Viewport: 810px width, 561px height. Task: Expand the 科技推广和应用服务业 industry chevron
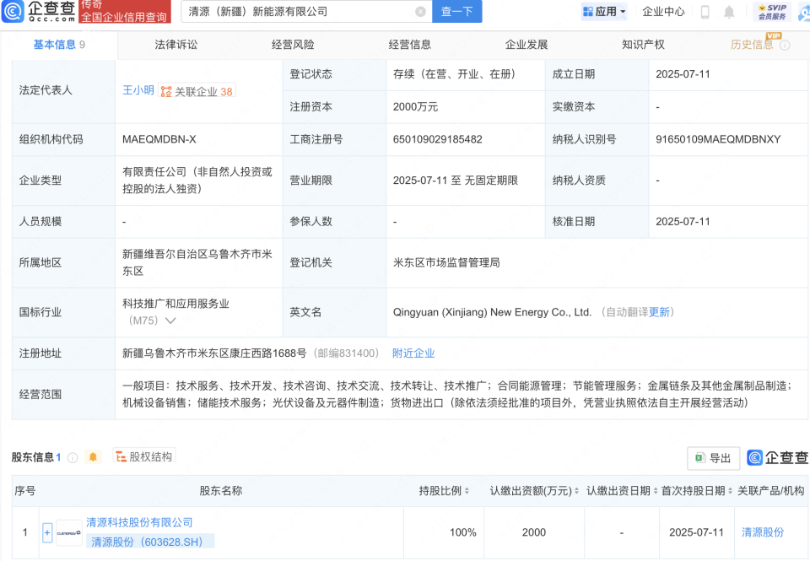[x=170, y=321]
